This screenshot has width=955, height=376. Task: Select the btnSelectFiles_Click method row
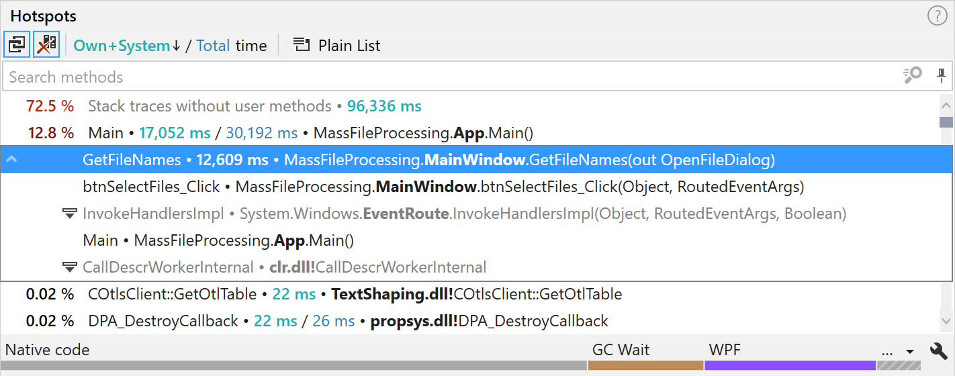(x=443, y=187)
